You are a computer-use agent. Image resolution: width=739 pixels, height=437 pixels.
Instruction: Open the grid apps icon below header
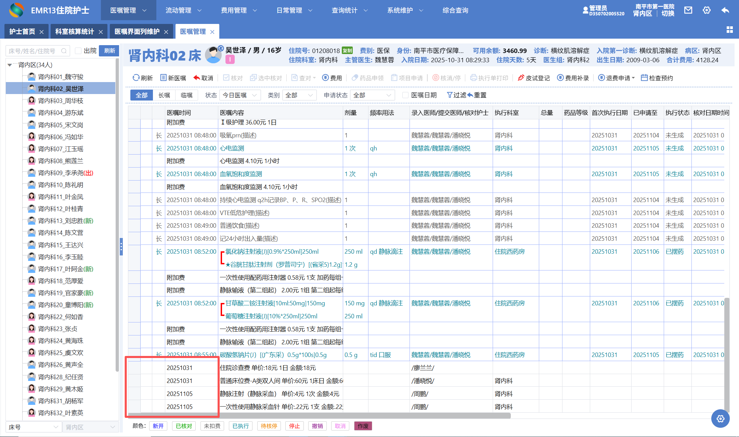pyautogui.click(x=729, y=30)
